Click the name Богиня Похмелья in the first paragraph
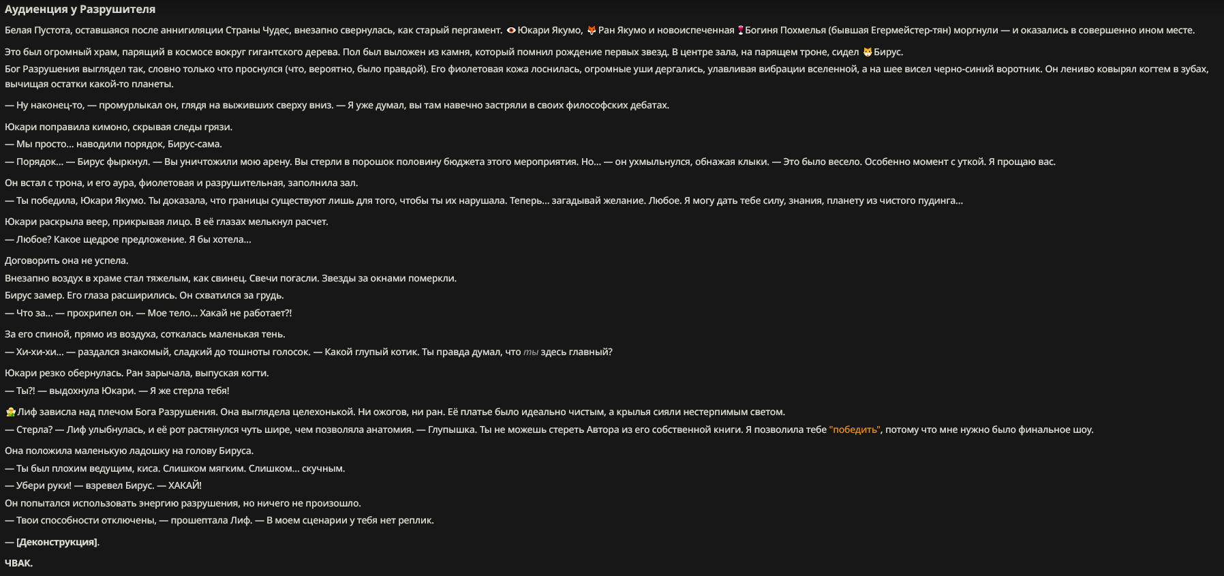This screenshot has width=1224, height=576. [x=785, y=30]
